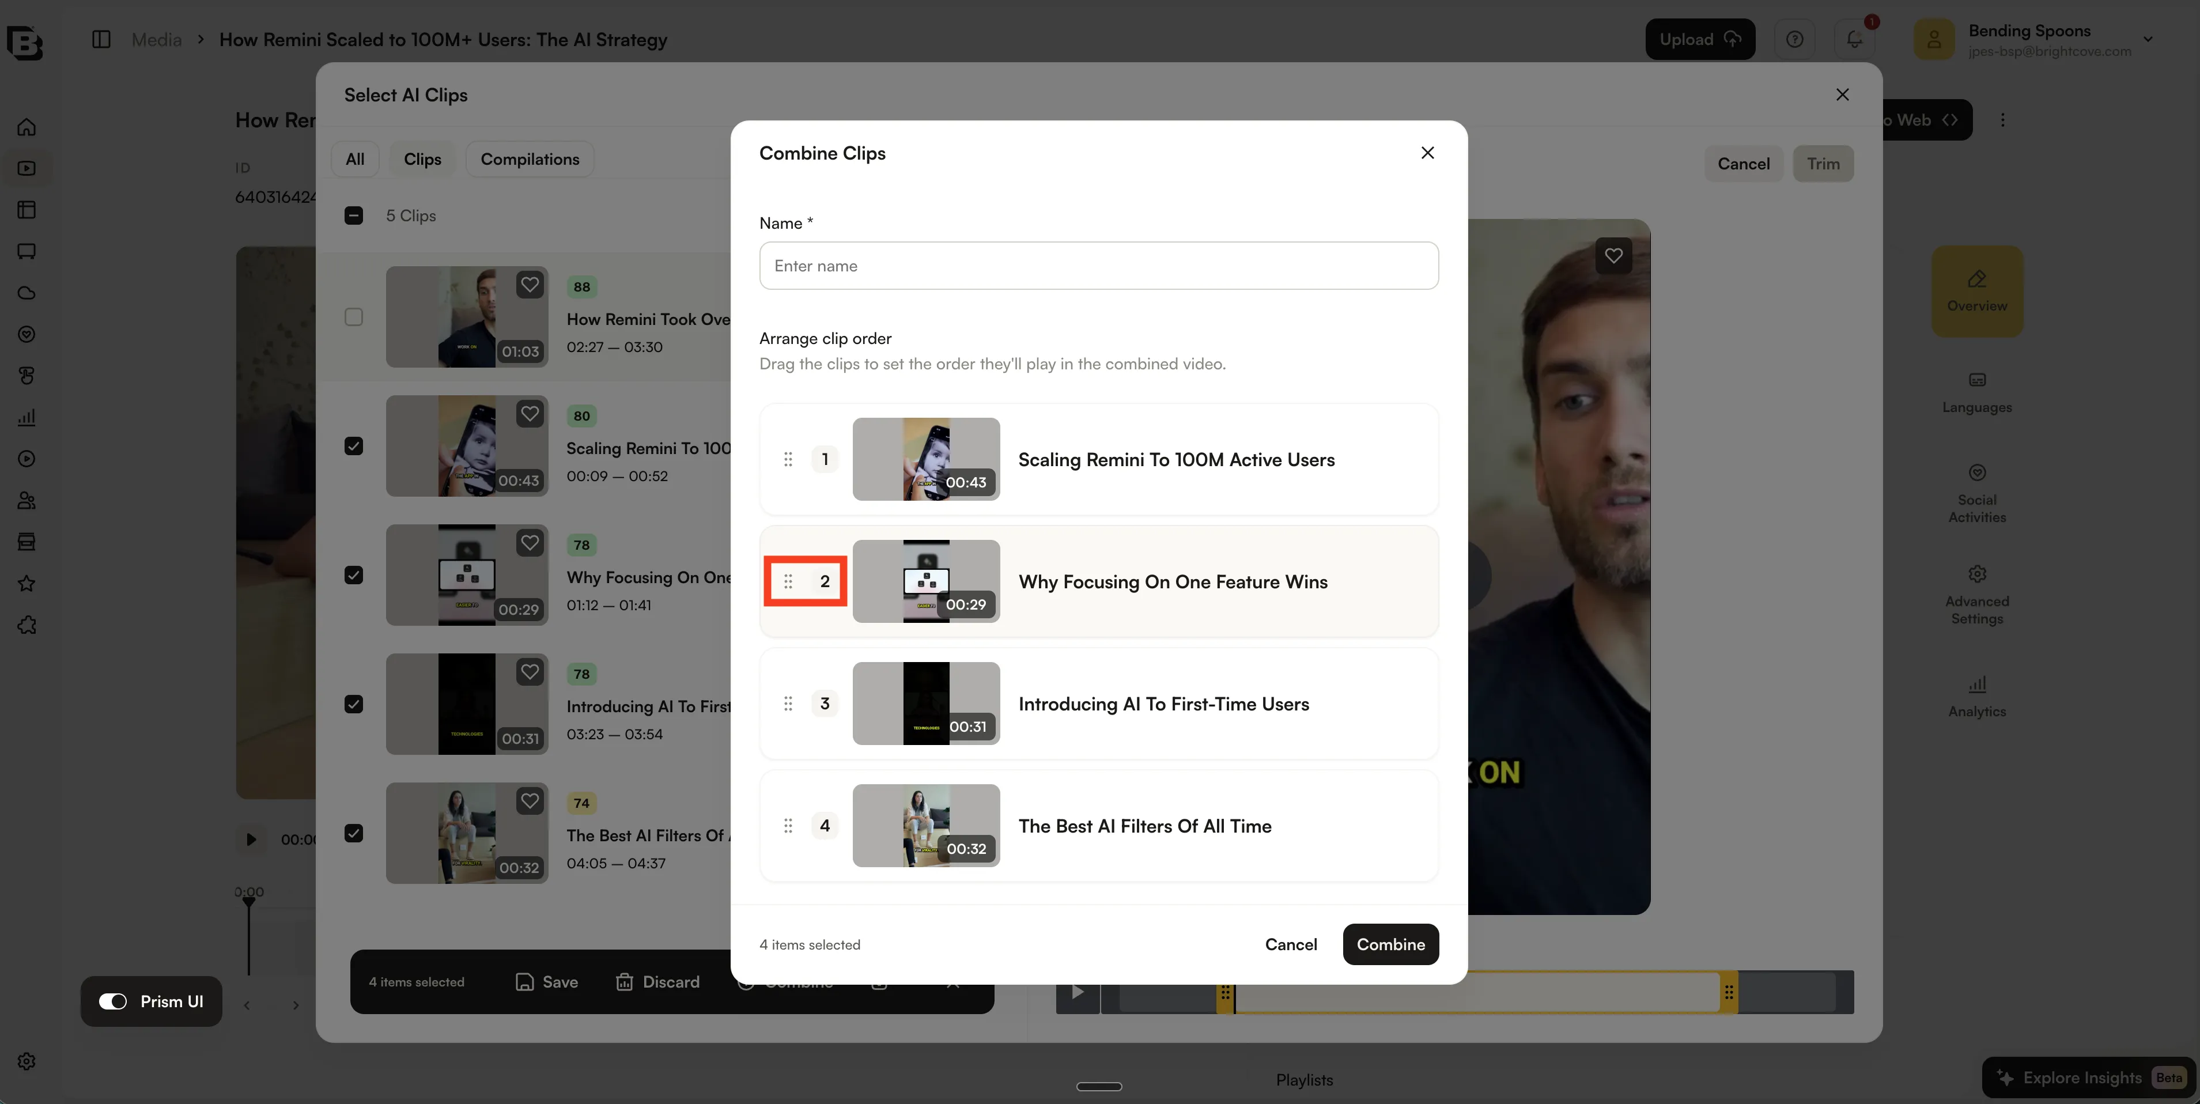Close the Combine Clips dialog
The image size is (2200, 1104).
1427,153
